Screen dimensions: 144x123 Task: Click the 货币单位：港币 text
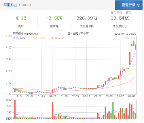[121, 12]
